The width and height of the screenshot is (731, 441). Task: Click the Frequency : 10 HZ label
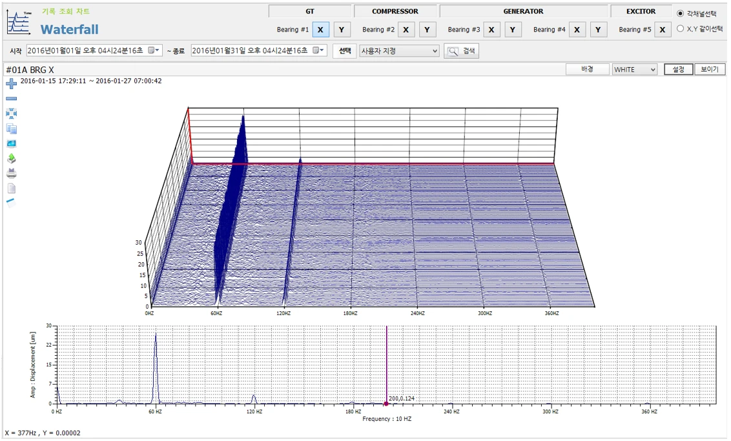[x=387, y=418]
